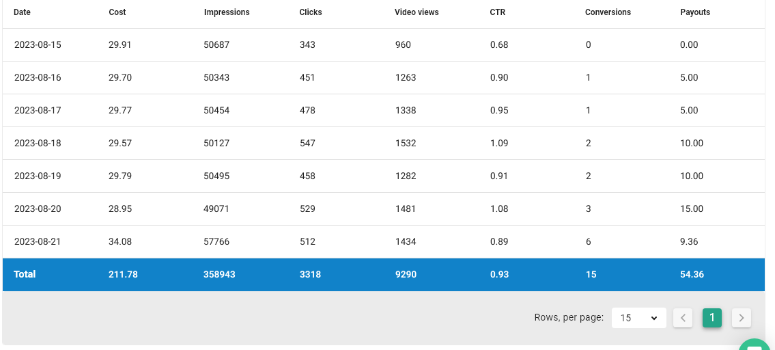Select the 2023-08-21 date cell
The image size is (775, 350).
click(38, 242)
